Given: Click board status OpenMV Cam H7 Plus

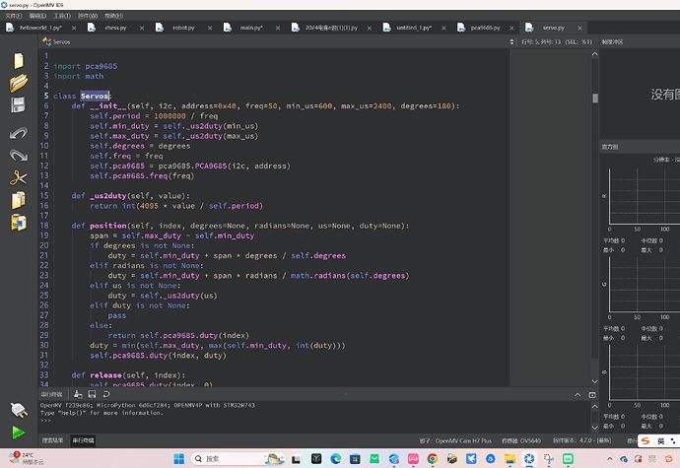Looking at the screenshot, I should [455, 440].
